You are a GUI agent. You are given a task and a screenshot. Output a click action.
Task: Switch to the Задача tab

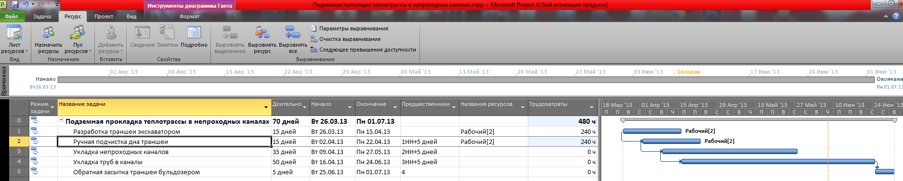pos(42,16)
